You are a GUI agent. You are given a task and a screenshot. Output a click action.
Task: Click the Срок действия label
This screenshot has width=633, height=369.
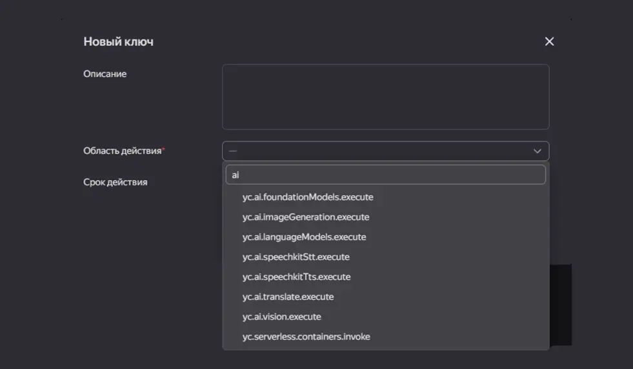115,182
